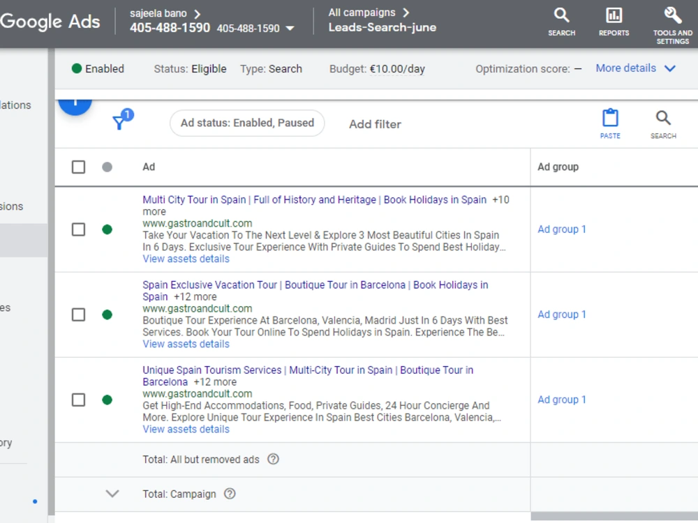Click green status dot of Unique Spain Tourism ad
Viewport: 698px width, 523px height.
pos(107,400)
